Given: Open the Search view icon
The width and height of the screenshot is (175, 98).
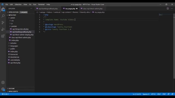Looking at the screenshot, I should point(3,16).
